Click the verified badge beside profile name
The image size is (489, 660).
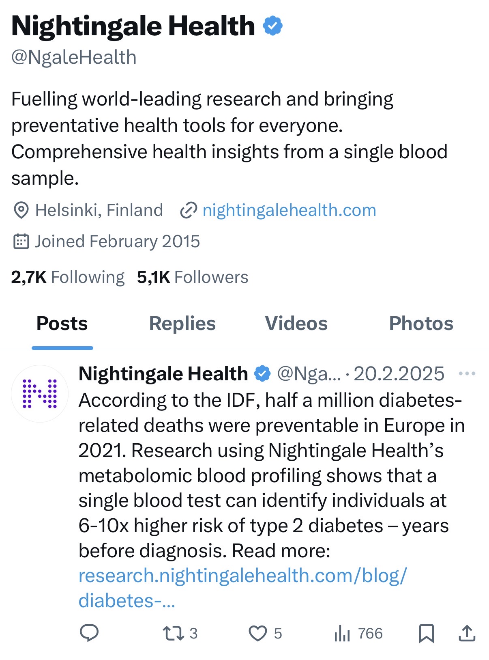point(272,26)
